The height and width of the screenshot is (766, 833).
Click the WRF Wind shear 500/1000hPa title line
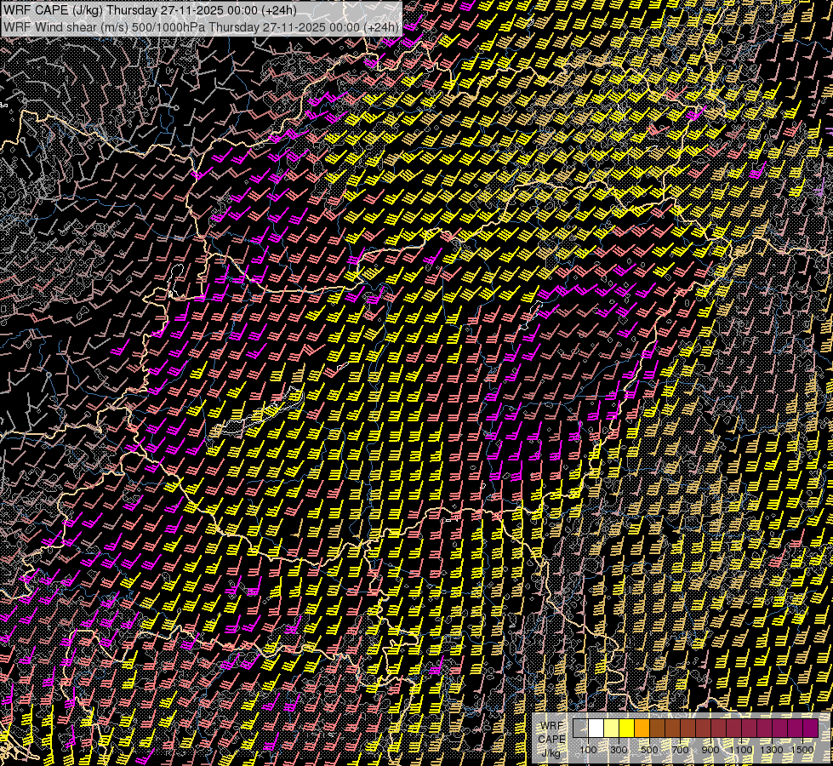coord(201,27)
